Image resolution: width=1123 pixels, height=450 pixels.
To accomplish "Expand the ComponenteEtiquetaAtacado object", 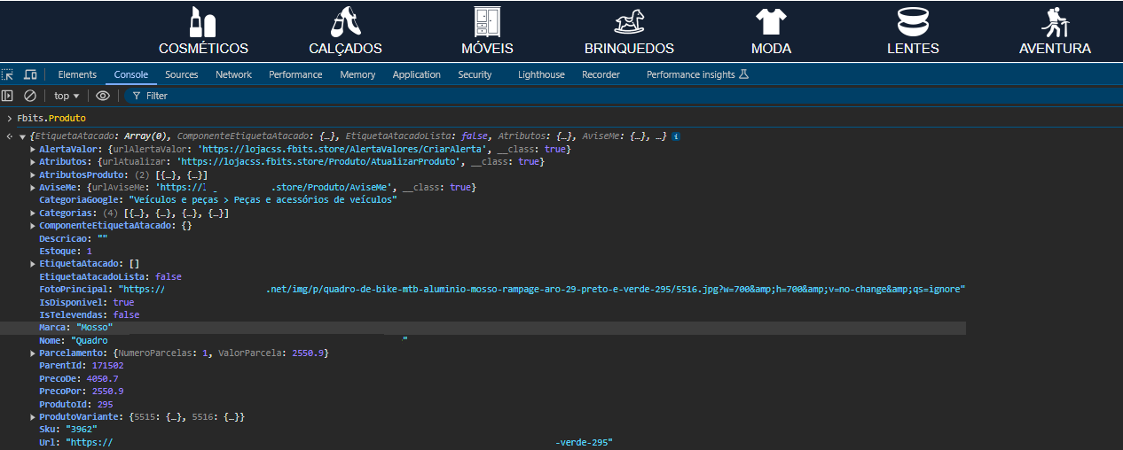I will (x=33, y=226).
